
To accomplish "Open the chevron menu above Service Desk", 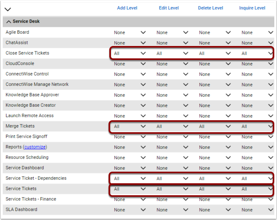I will pyautogui.click(x=8, y=9).
